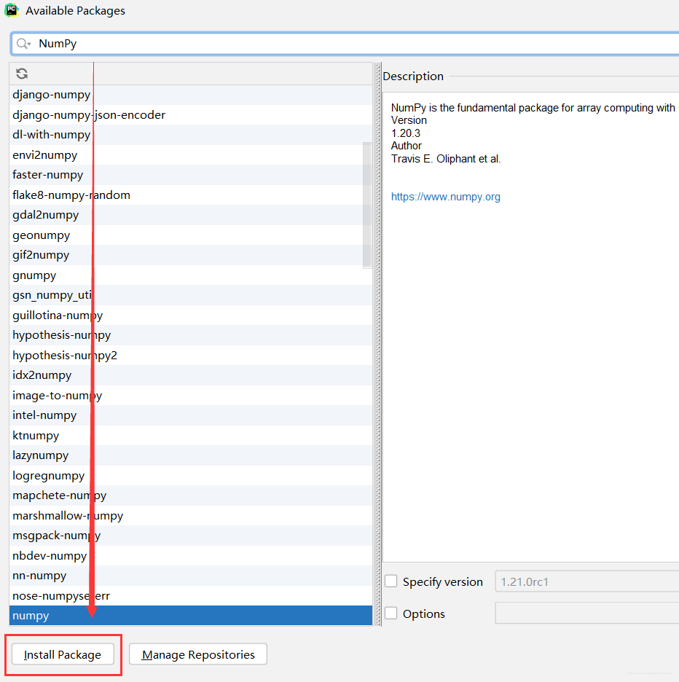Viewport: 679px width, 682px height.
Task: Select django-numpy-json-encoder in the list
Action: 191,115
